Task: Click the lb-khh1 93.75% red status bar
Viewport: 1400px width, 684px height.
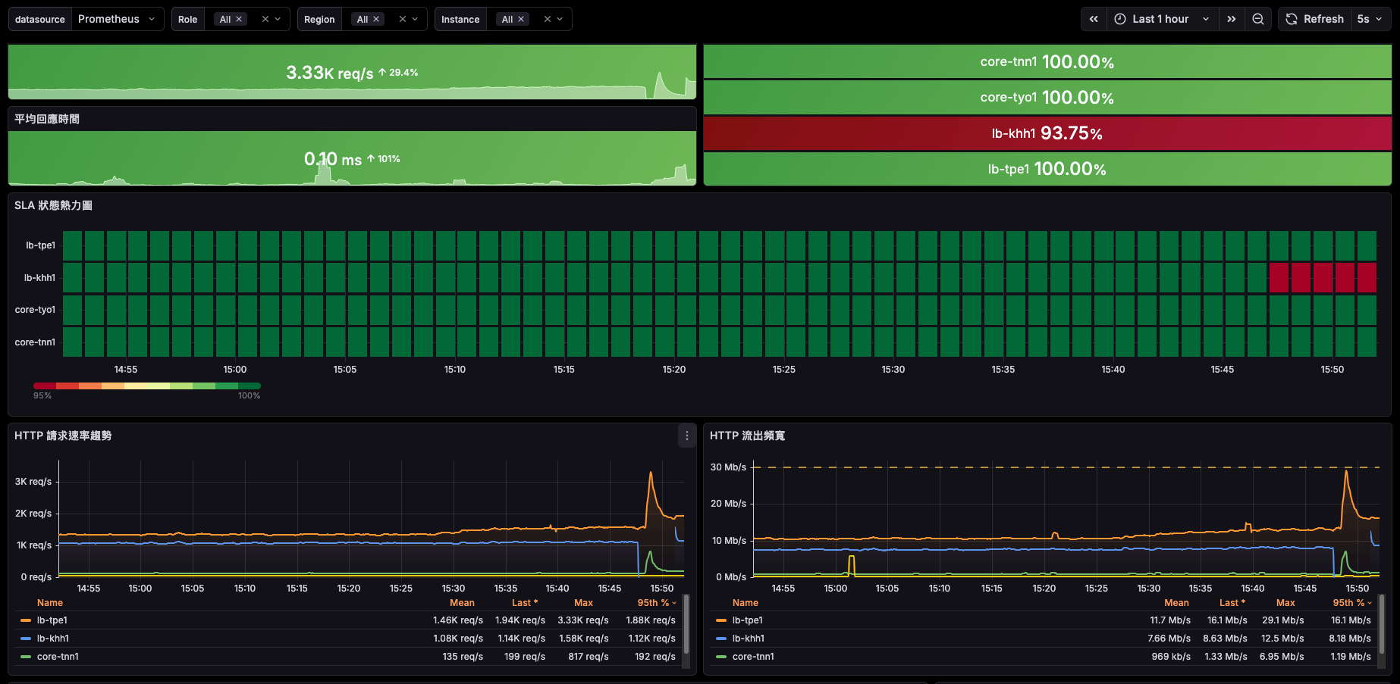Action: point(1047,133)
